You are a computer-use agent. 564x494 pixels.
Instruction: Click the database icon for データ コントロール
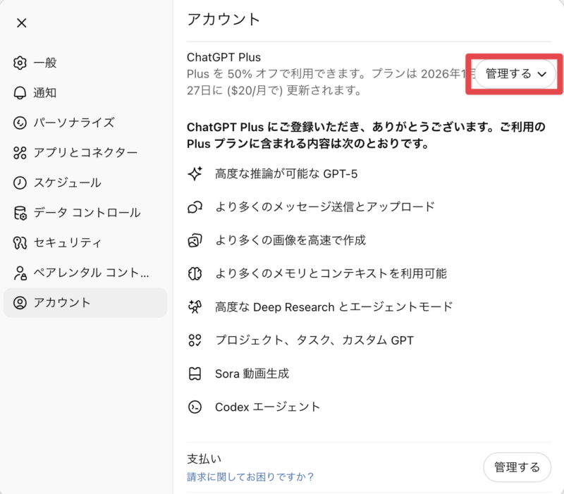[20, 212]
